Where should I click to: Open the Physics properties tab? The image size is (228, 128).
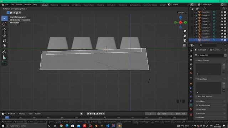(191, 96)
